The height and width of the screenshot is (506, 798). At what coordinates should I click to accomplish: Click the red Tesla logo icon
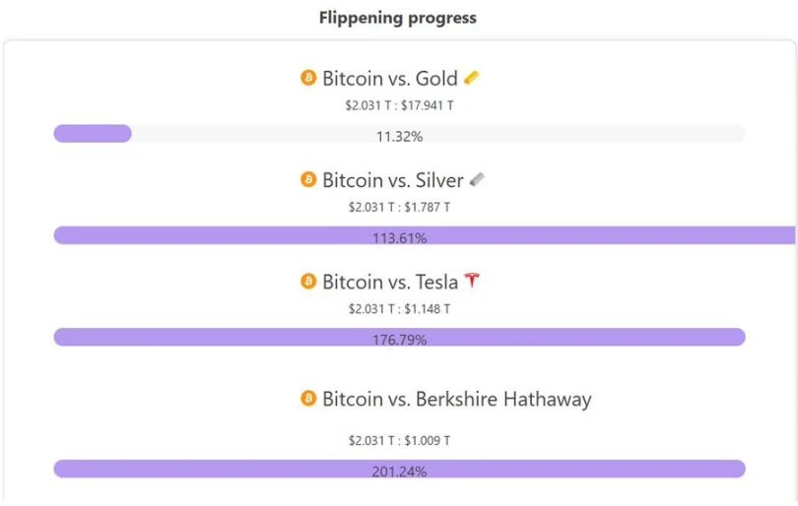click(x=473, y=282)
